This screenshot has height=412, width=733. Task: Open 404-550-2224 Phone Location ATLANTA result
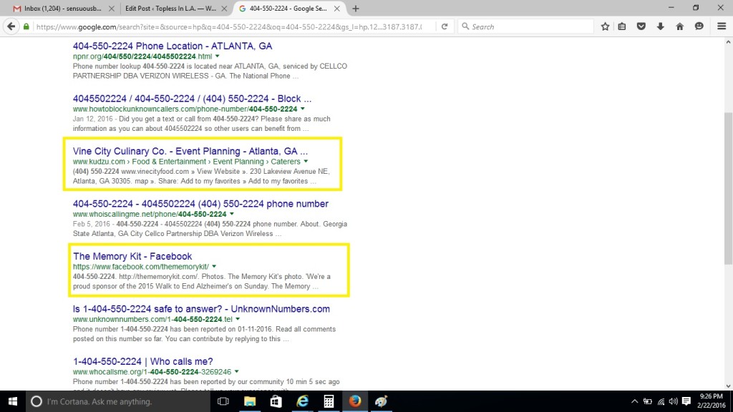173,46
